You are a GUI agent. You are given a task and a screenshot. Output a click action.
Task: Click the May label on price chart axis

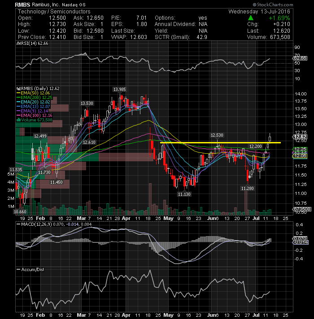tap(169, 218)
